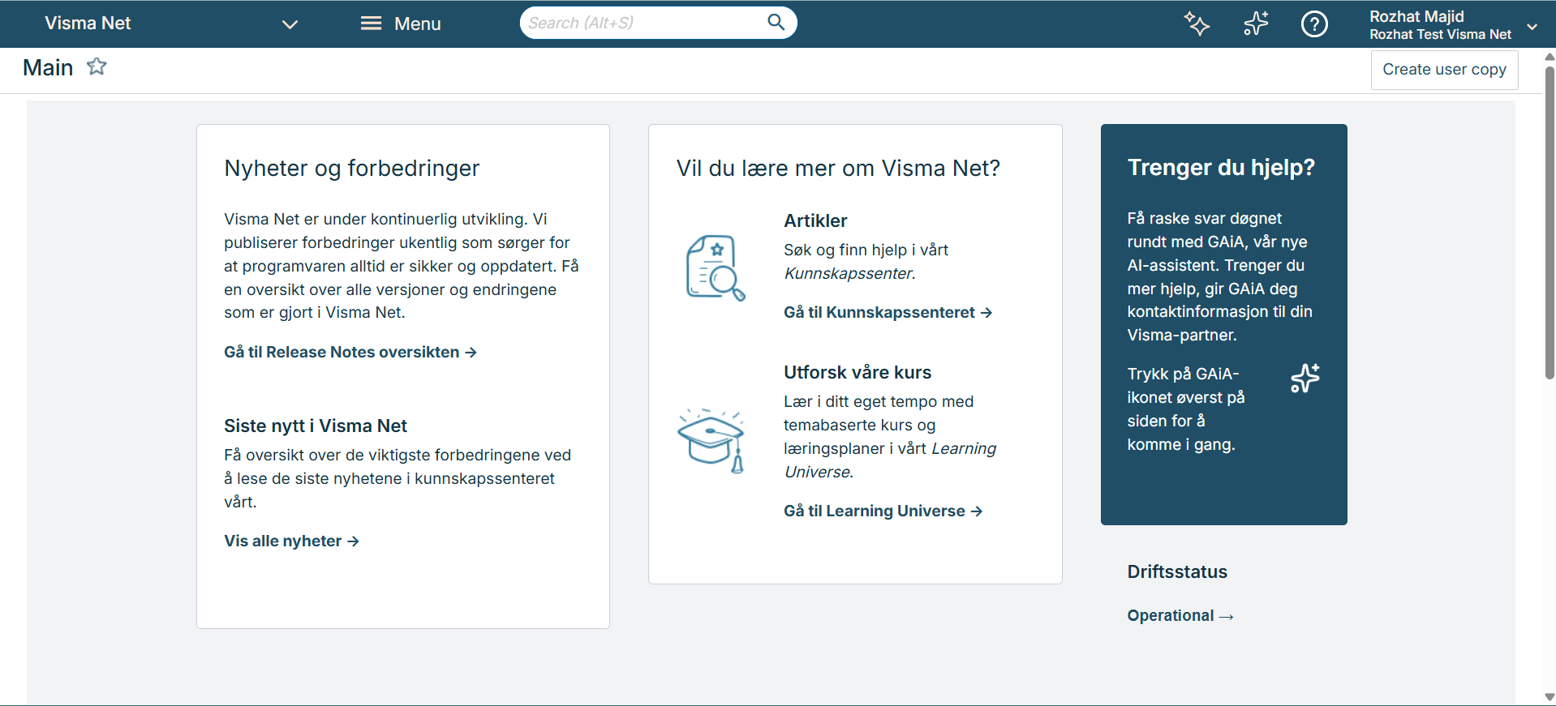
Task: Click the search magnifier icon
Action: [776, 23]
